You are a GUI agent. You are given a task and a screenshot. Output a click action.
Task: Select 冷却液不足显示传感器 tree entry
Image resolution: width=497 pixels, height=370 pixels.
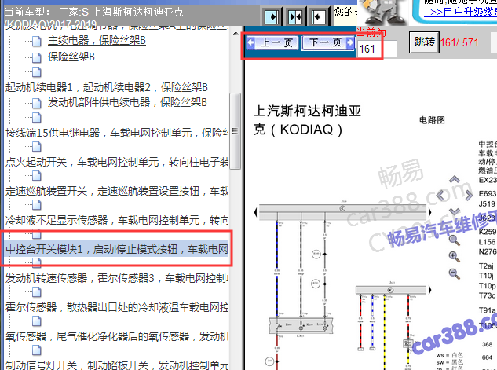tap(117, 220)
